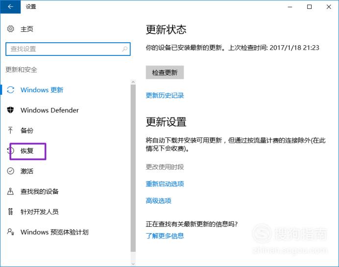Viewport: 339px width, 267px height.
Task: Click the 检查更新 button
Action: point(165,72)
